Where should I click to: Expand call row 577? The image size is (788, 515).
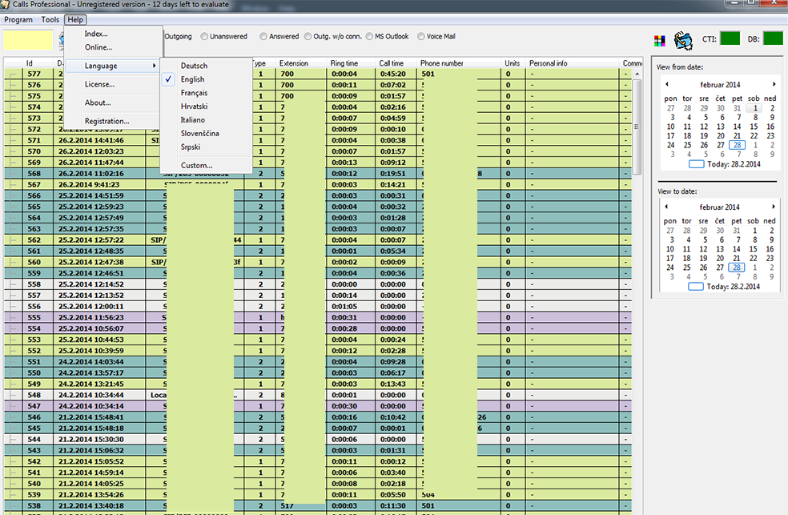click(x=13, y=74)
